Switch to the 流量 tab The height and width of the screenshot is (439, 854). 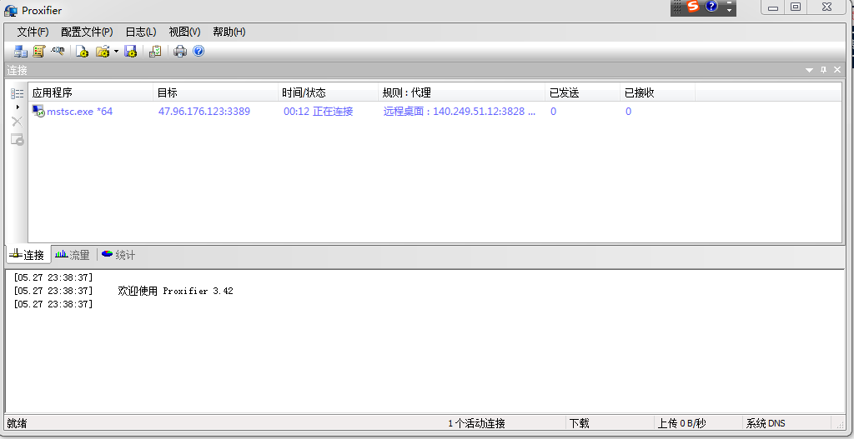(73, 255)
